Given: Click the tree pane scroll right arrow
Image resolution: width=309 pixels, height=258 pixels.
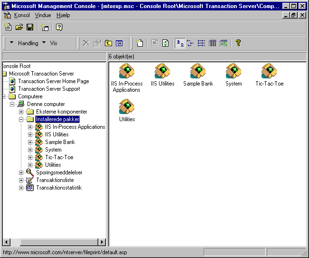Looking at the screenshot, I should [x=102, y=242].
